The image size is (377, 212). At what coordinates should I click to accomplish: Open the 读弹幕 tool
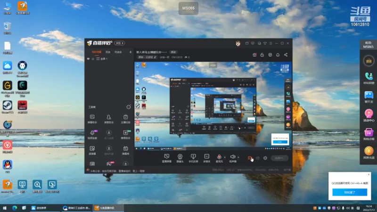[92, 150]
